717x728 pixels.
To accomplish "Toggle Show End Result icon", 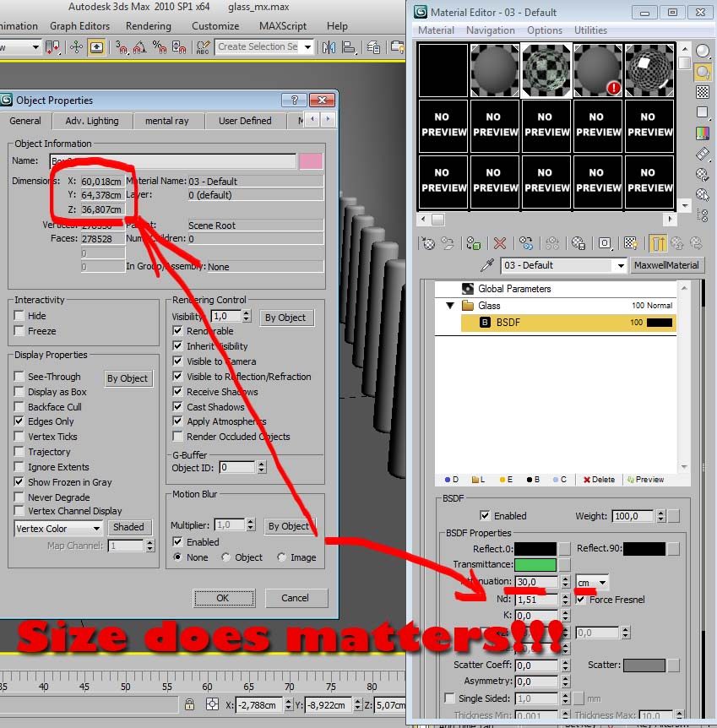I will (657, 243).
